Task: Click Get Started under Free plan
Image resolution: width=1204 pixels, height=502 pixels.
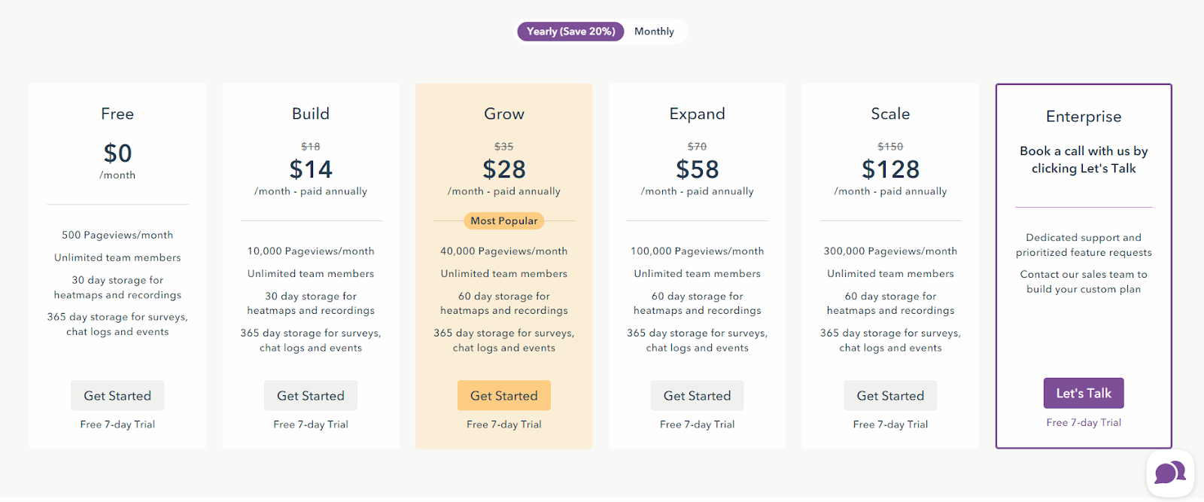Action: click(x=117, y=396)
